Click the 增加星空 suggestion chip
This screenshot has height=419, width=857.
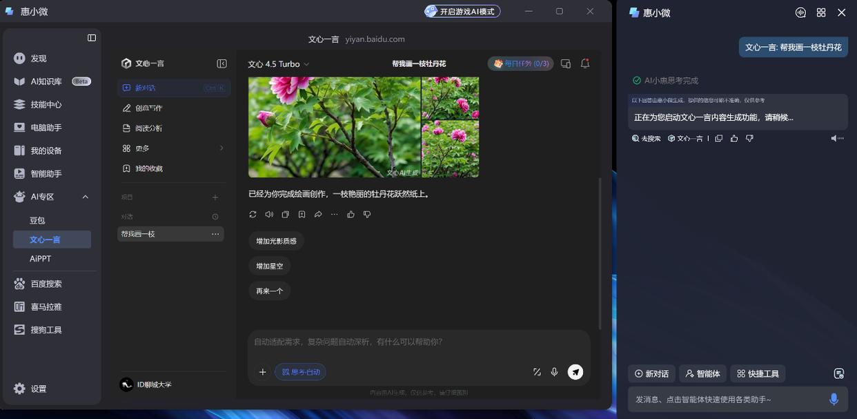[x=270, y=266]
